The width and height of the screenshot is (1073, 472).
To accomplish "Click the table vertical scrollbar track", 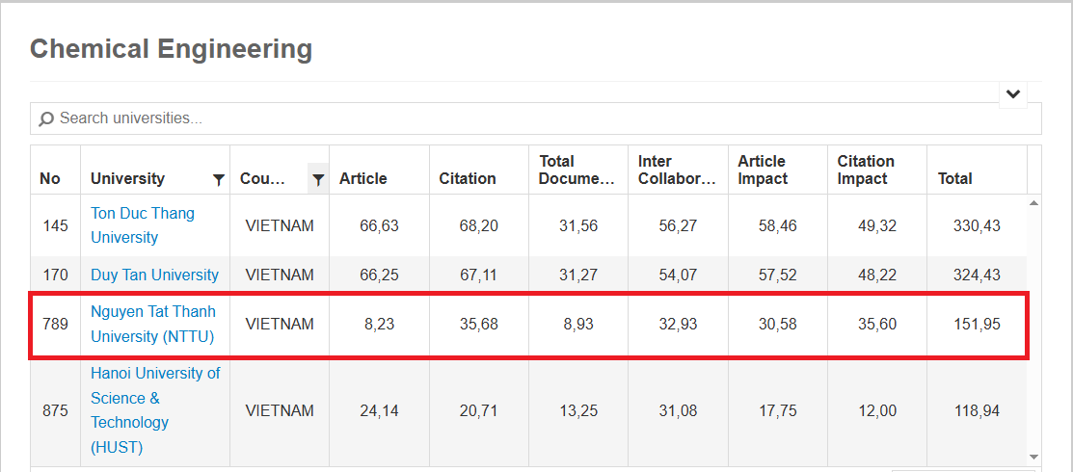I will tap(1034, 329).
